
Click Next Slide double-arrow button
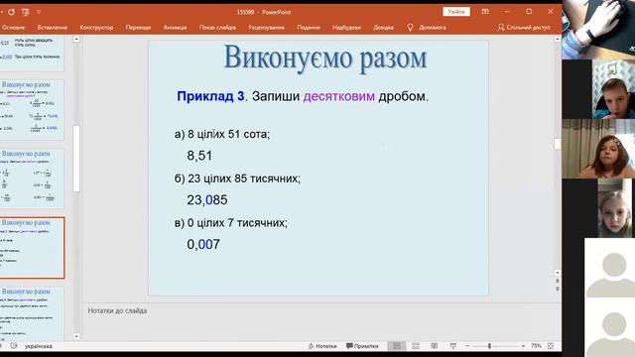pyautogui.click(x=558, y=289)
